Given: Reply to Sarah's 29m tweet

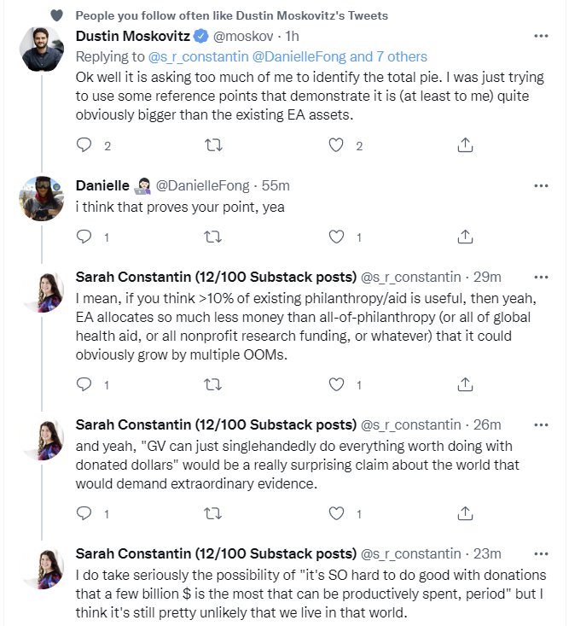Looking at the screenshot, I should tap(84, 384).
